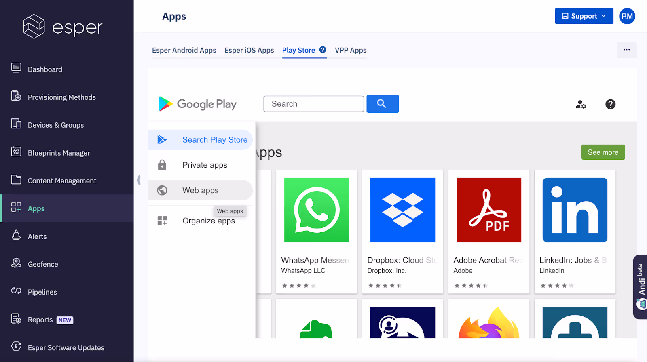Switch to Esper iOS Apps tab

pyautogui.click(x=249, y=50)
